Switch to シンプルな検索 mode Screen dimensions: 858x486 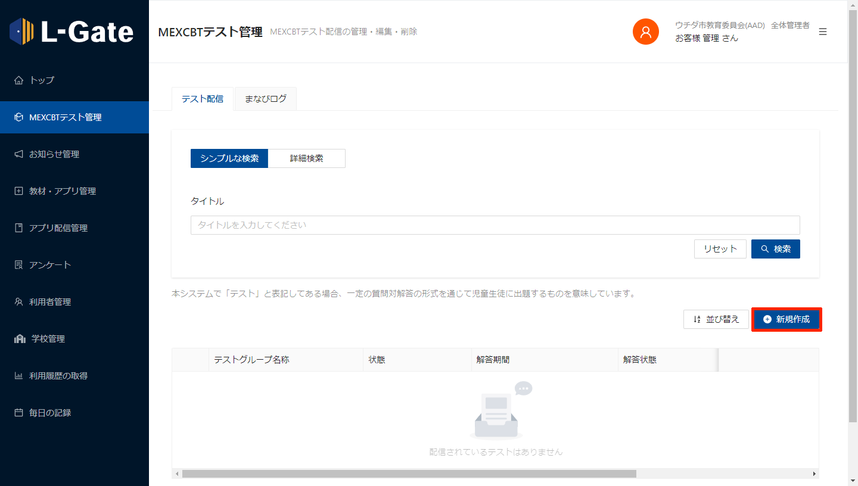point(229,158)
